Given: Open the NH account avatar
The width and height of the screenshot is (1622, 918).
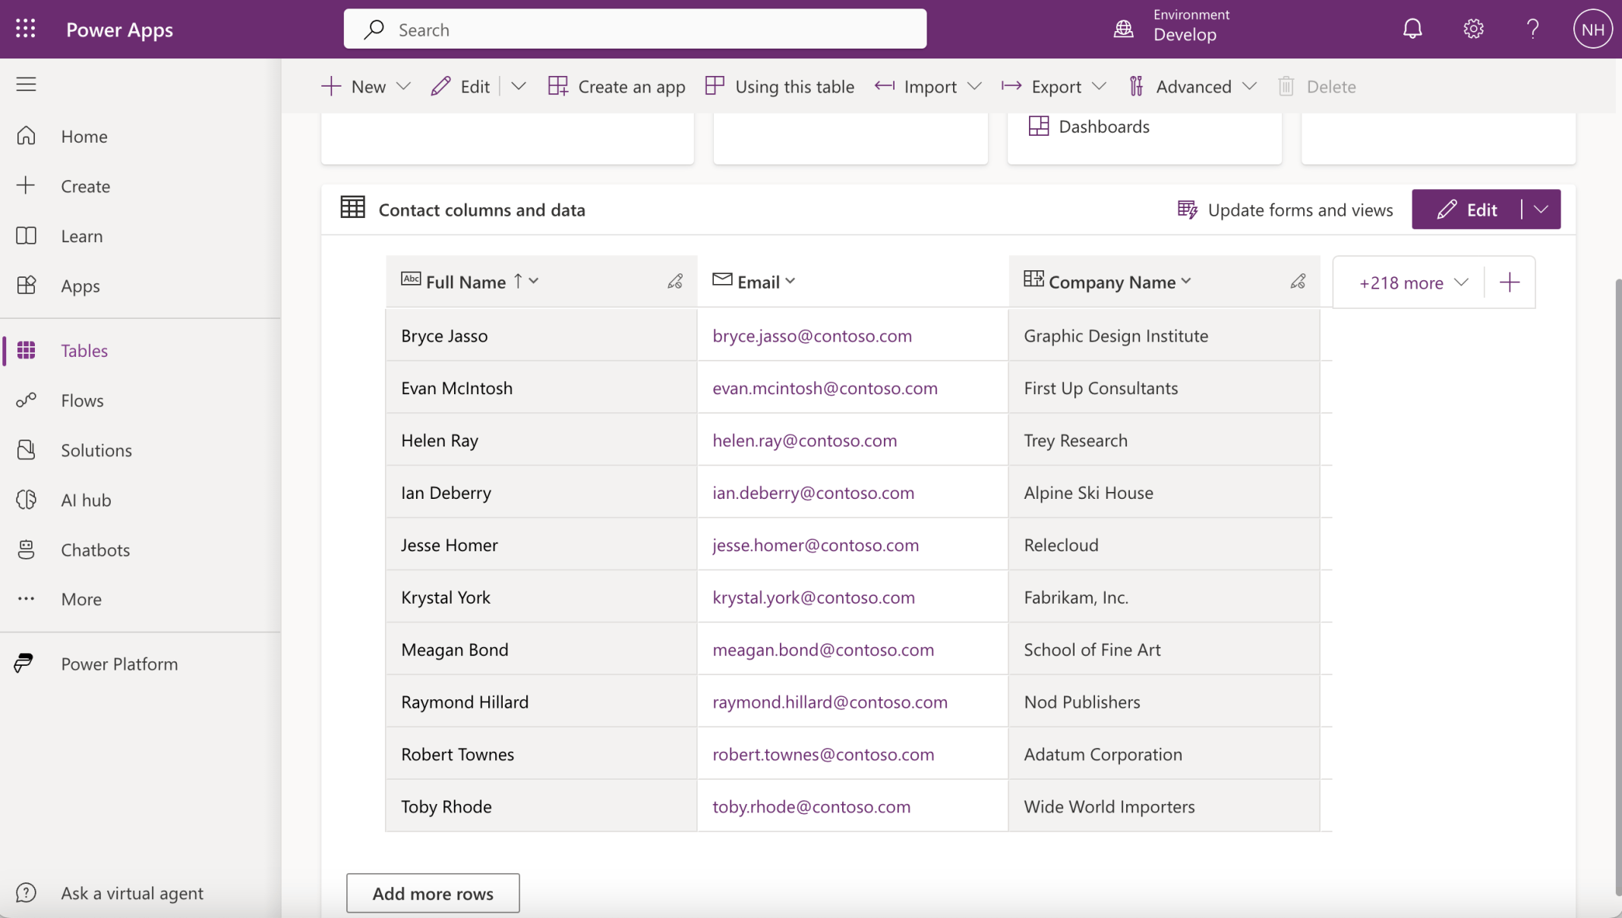Looking at the screenshot, I should click(1592, 29).
